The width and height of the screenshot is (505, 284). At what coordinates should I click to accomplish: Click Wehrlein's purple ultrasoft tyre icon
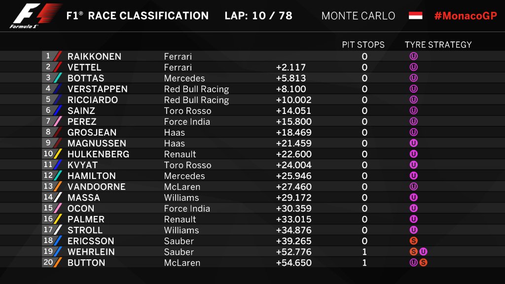coord(423,252)
